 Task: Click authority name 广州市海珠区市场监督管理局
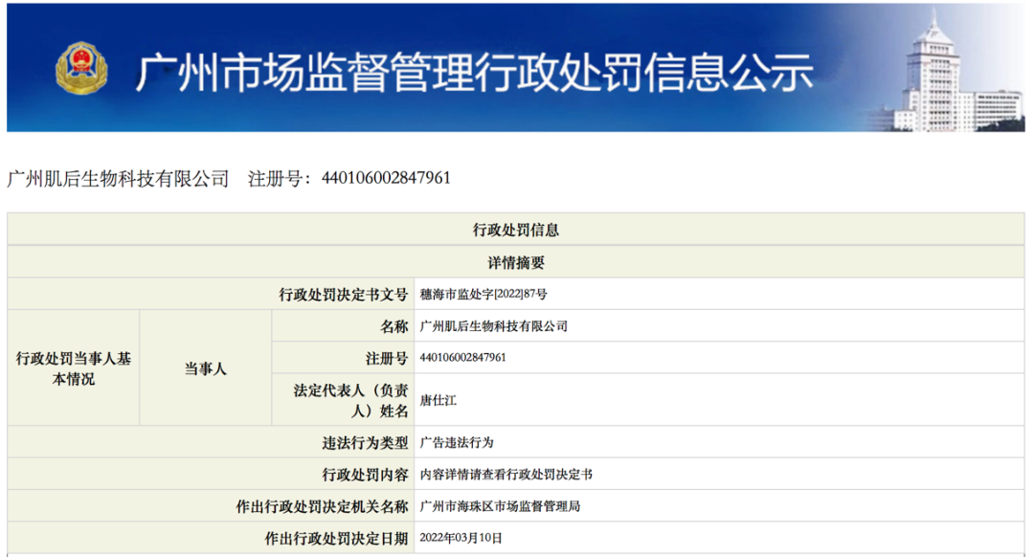point(500,506)
